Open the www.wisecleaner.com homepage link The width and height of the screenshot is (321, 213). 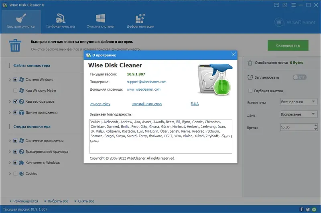pyautogui.click(x=143, y=89)
